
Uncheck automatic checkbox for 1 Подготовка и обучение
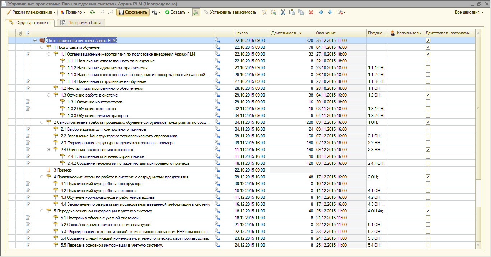coord(428,47)
